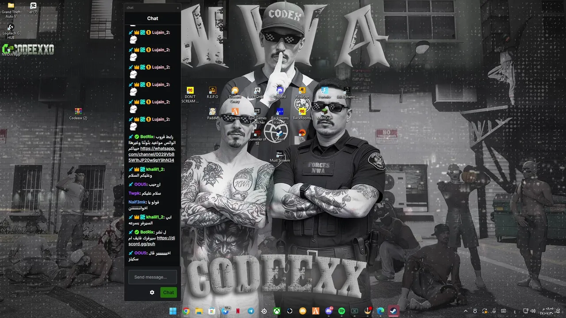
Task: Click the Twpk username in chat
Action: tap(134, 193)
